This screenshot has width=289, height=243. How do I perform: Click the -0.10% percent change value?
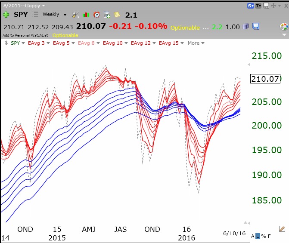click(151, 26)
